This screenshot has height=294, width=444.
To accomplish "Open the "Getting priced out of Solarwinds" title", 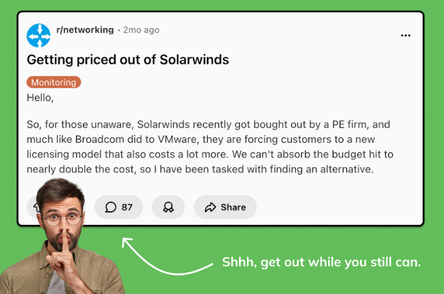I will [x=128, y=60].
